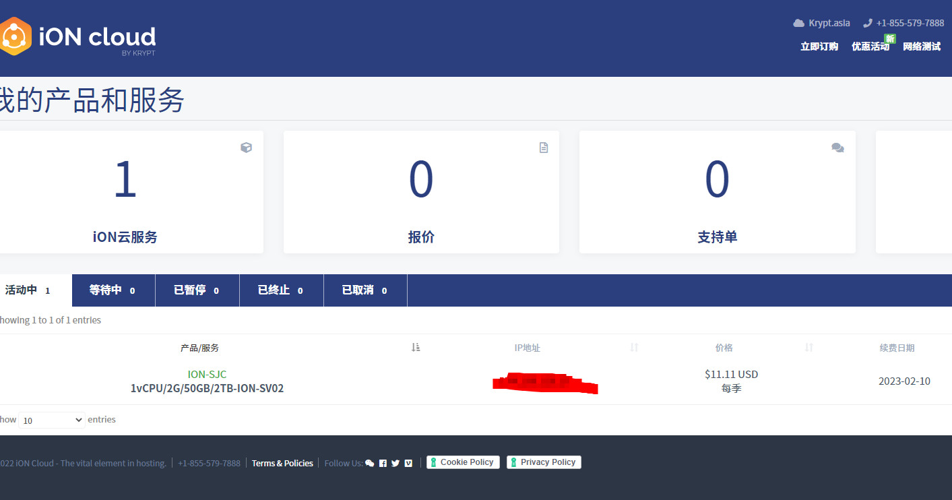952x500 pixels.
Task: Click the phone handset icon in the header
Action: click(x=868, y=23)
